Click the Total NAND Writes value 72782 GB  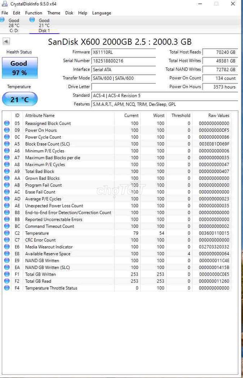click(x=220, y=69)
